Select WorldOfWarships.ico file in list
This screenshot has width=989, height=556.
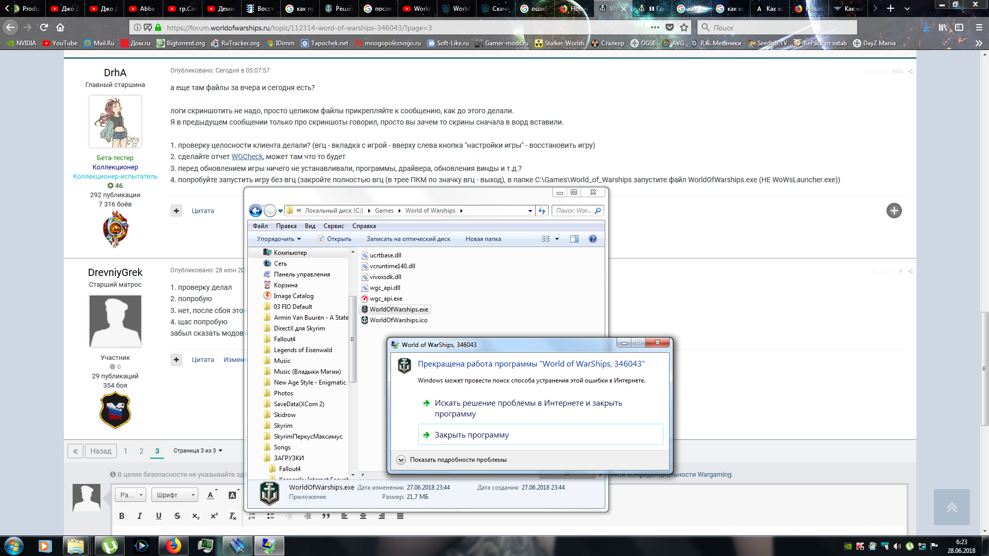[x=398, y=320]
